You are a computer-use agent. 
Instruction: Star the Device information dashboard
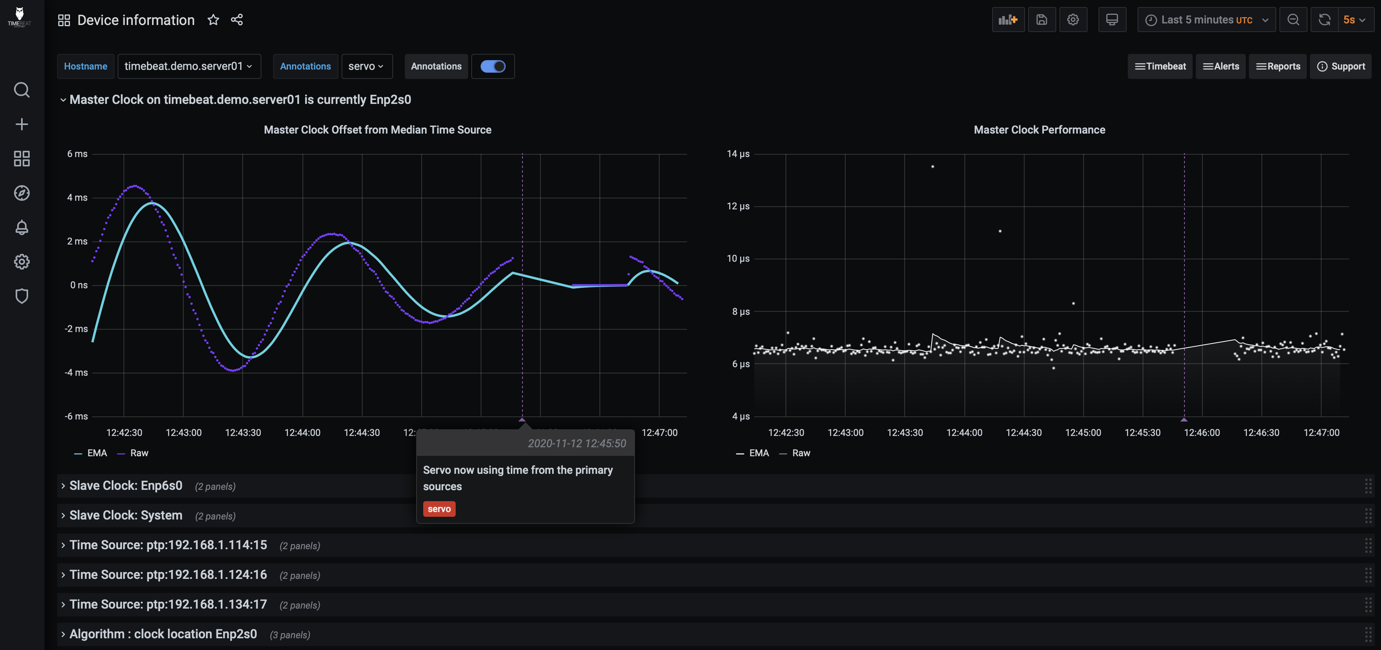(213, 20)
